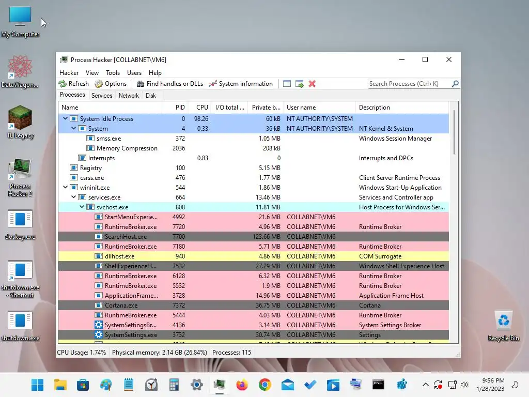Select the dllhost.exe process
The height and width of the screenshot is (397, 529).
[253, 256]
